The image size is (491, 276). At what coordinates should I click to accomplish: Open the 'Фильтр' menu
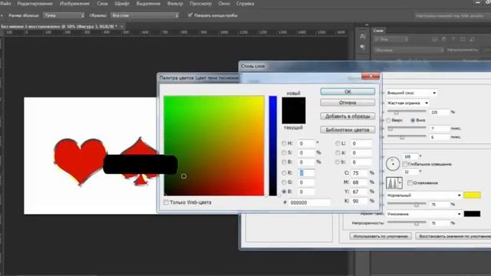pyautogui.click(x=175, y=4)
